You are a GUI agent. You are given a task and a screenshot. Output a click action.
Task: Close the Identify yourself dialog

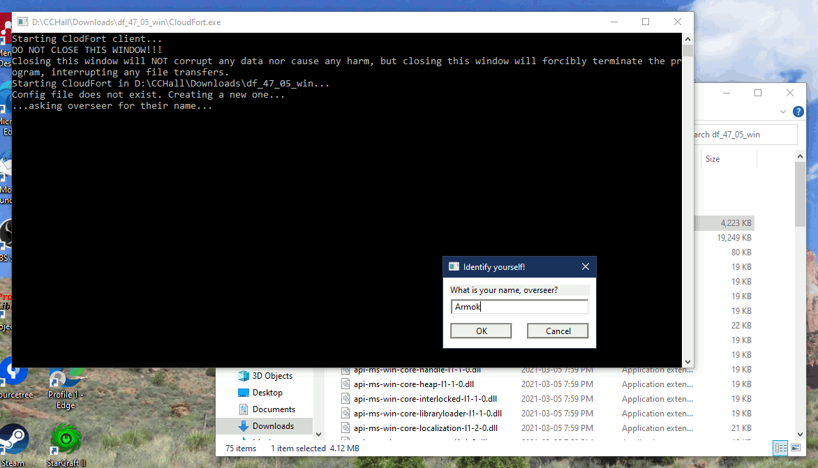click(x=586, y=267)
